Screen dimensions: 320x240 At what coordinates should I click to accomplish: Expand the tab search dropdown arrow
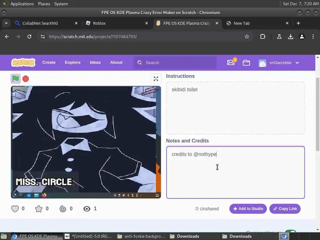click(6, 23)
